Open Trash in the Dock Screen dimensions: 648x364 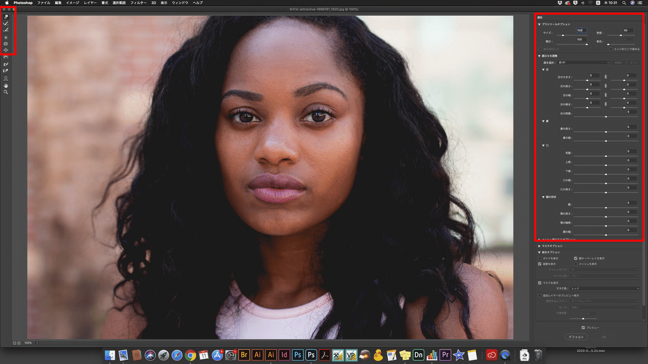pos(538,355)
